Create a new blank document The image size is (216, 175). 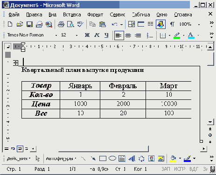click(x=10, y=24)
